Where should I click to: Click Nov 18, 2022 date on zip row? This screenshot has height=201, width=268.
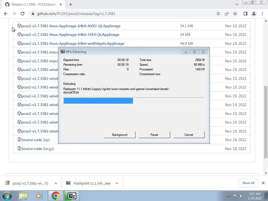tap(236, 140)
